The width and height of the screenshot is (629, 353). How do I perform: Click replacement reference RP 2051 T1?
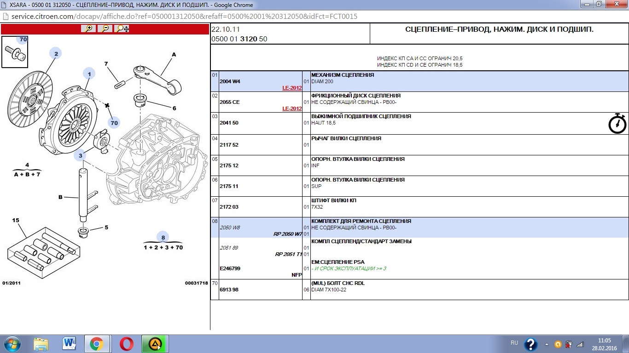pos(288,254)
